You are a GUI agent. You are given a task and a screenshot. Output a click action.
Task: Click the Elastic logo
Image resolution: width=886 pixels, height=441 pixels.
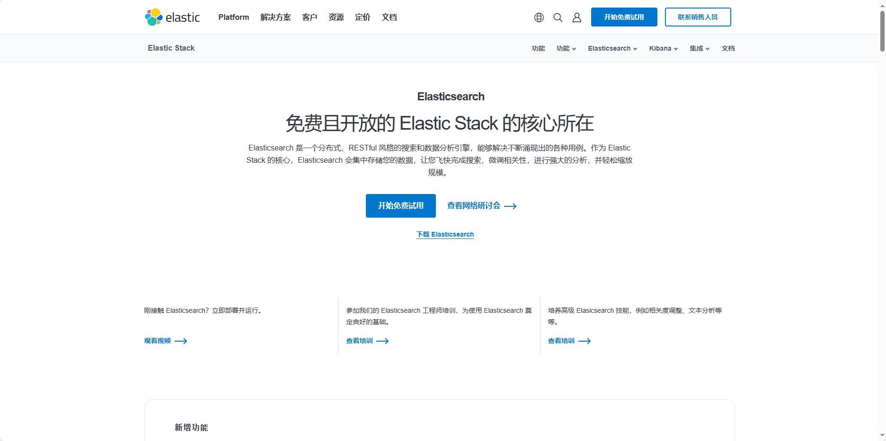tap(172, 18)
